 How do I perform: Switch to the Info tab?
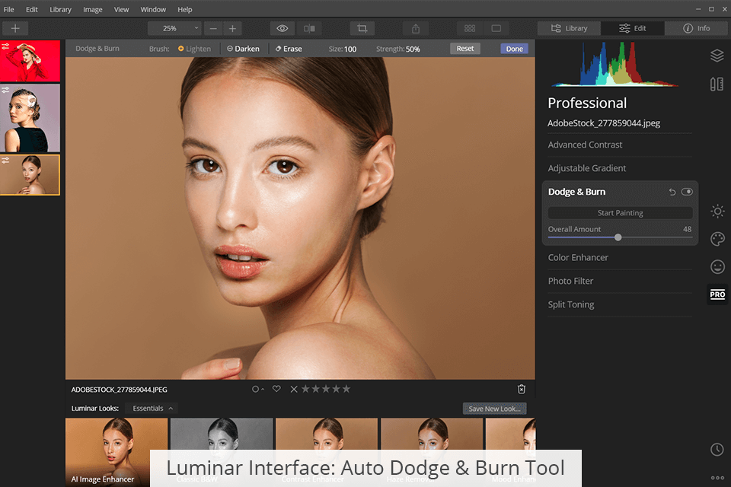click(696, 28)
